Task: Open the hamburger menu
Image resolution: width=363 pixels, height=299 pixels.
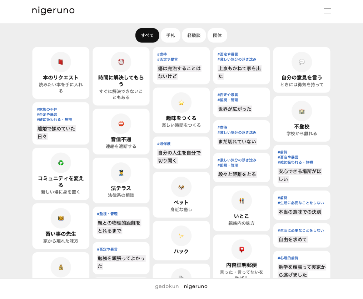Action: [327, 11]
